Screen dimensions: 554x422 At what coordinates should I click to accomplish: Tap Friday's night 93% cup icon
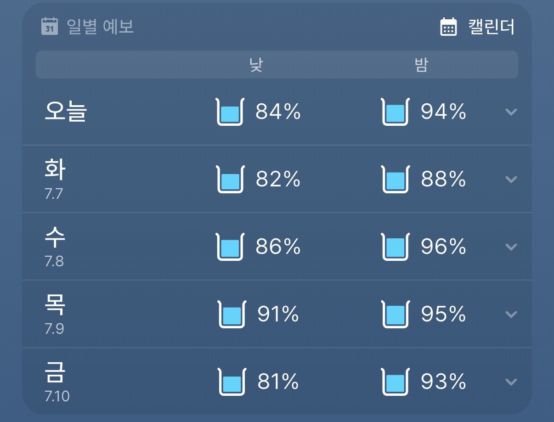point(396,382)
